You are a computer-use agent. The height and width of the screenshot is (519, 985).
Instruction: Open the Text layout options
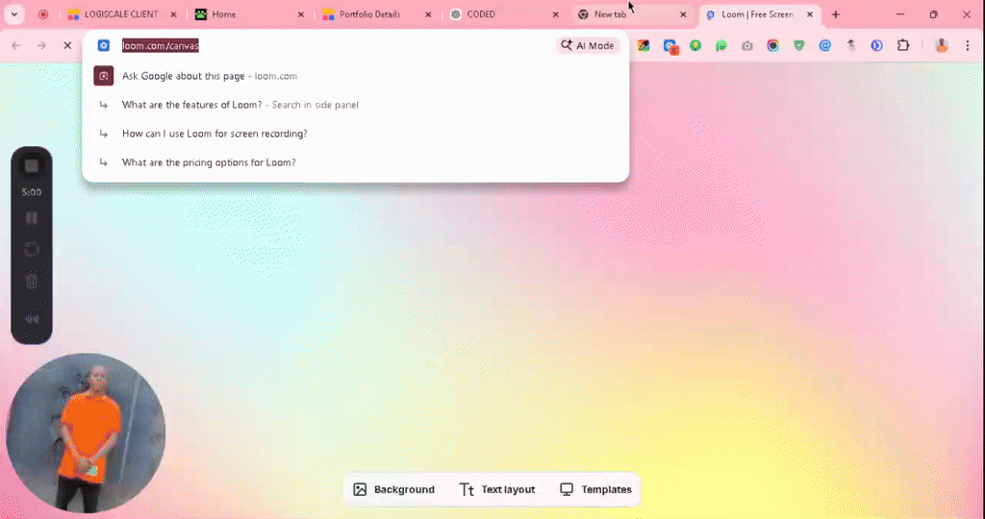click(497, 489)
